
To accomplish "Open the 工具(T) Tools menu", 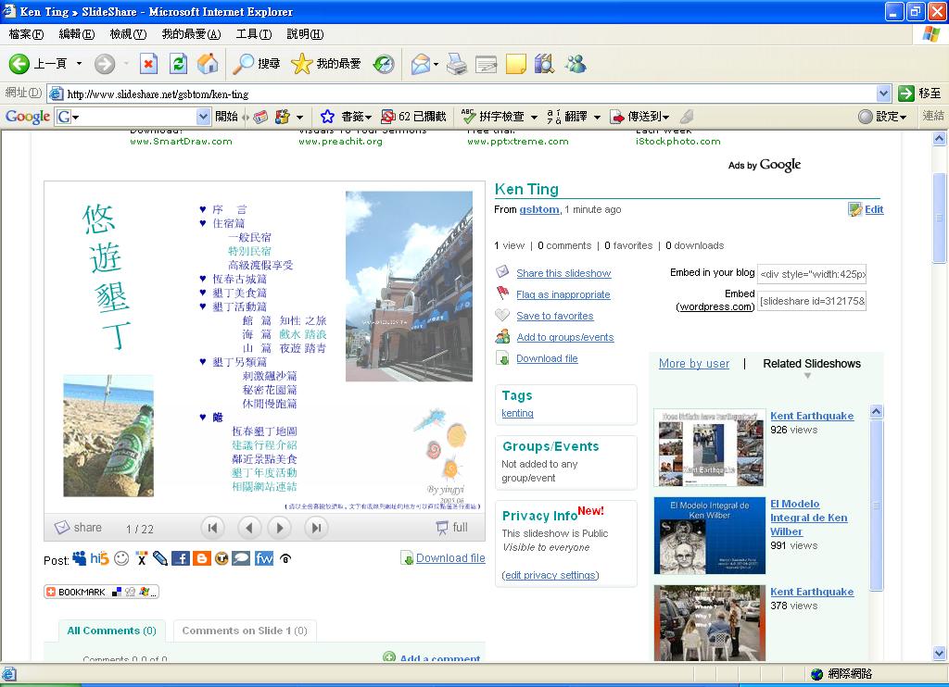I will point(254,34).
